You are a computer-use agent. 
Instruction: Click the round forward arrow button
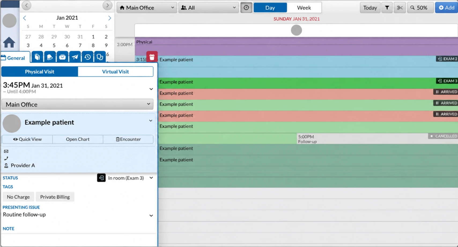[x=108, y=5]
